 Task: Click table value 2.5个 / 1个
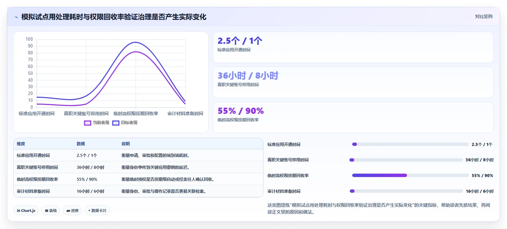coord(87,156)
